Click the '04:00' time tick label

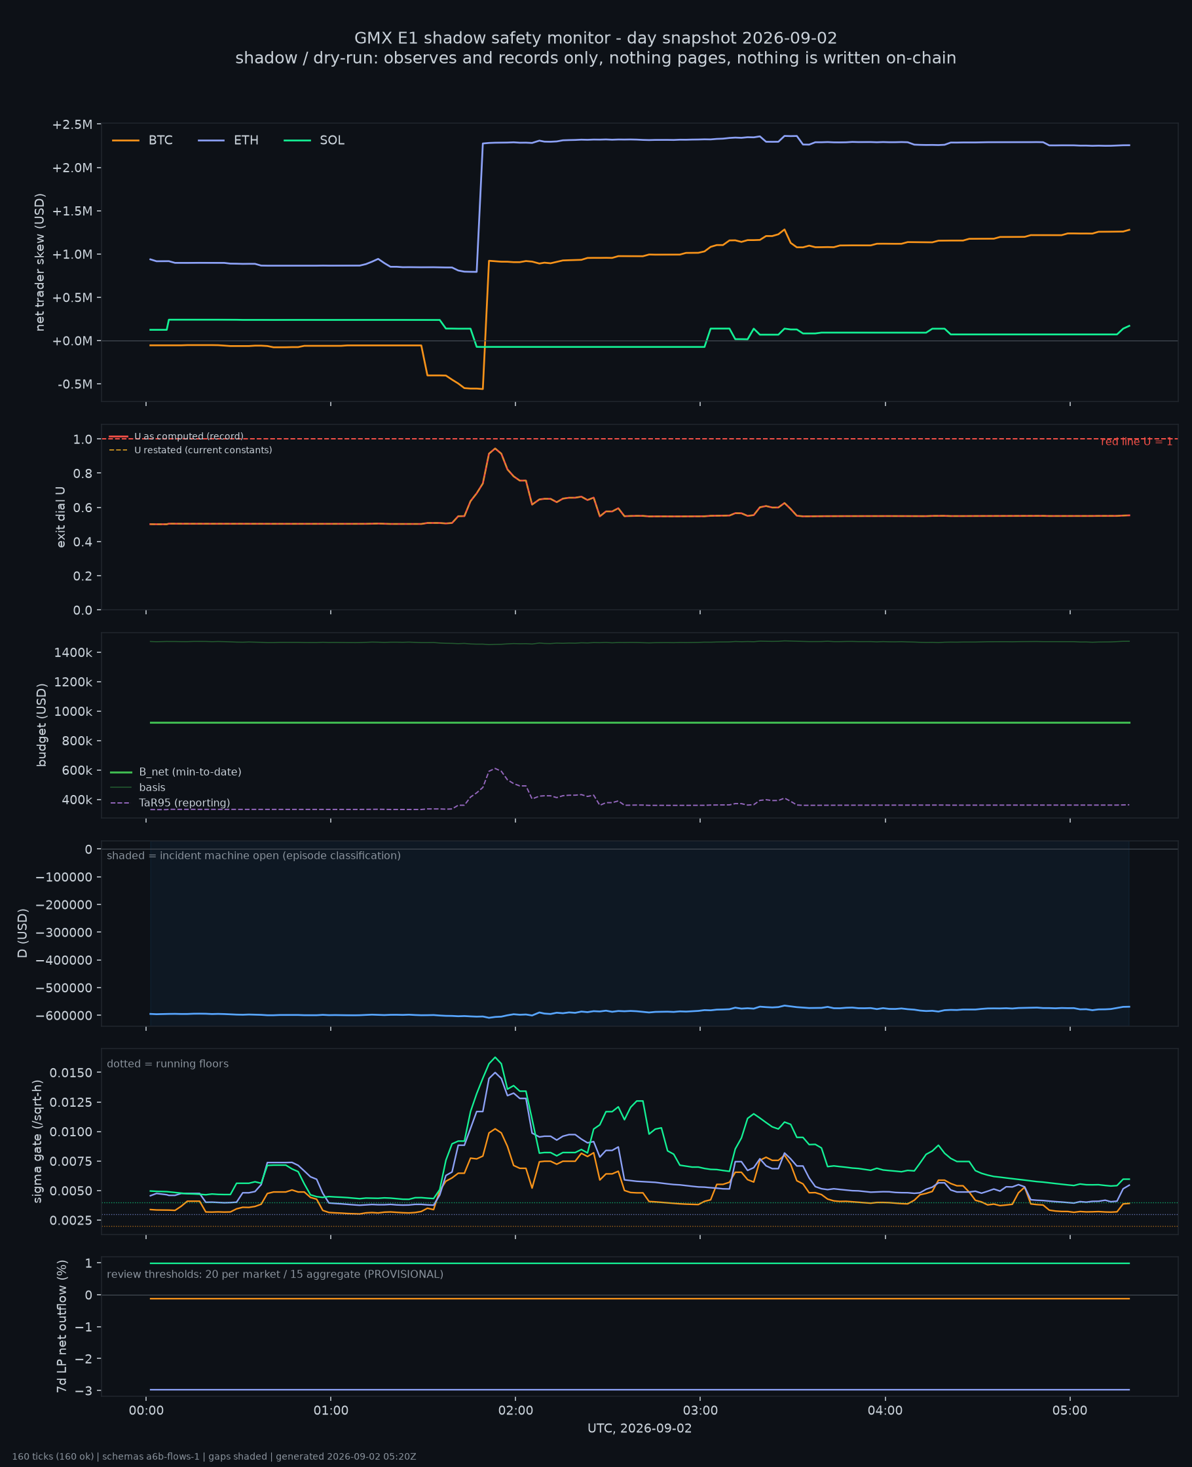tap(885, 1411)
